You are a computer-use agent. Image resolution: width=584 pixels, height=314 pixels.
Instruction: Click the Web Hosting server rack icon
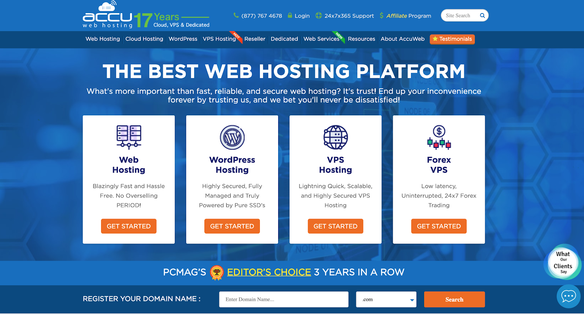pos(129,137)
